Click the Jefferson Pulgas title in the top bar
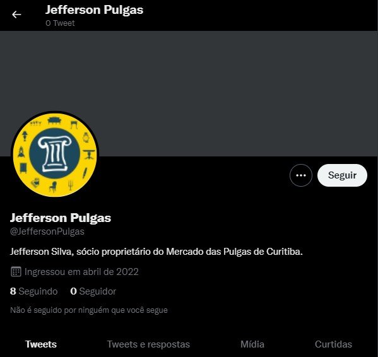The width and height of the screenshot is (378, 357). point(94,10)
